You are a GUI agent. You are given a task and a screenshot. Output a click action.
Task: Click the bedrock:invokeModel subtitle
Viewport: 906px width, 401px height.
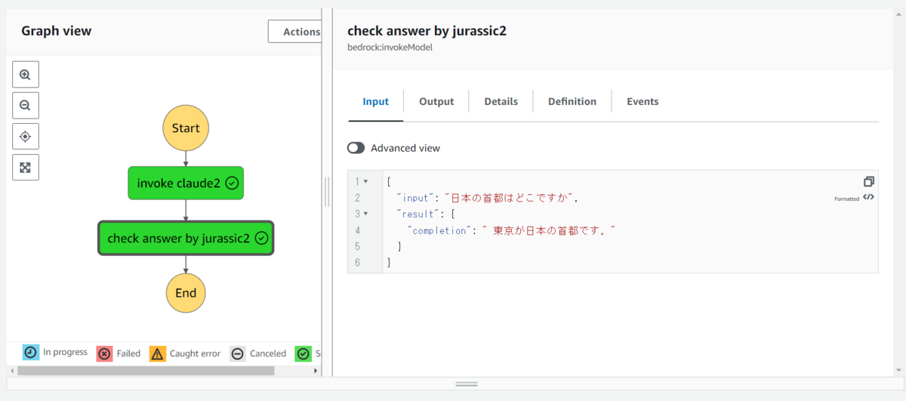tap(390, 48)
